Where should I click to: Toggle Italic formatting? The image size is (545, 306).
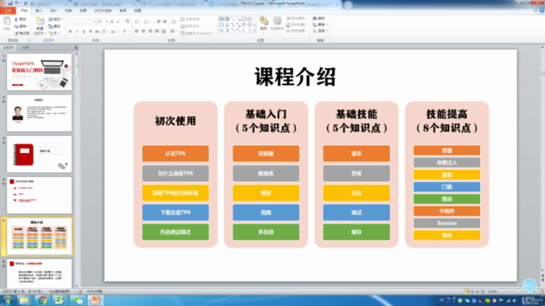77,31
